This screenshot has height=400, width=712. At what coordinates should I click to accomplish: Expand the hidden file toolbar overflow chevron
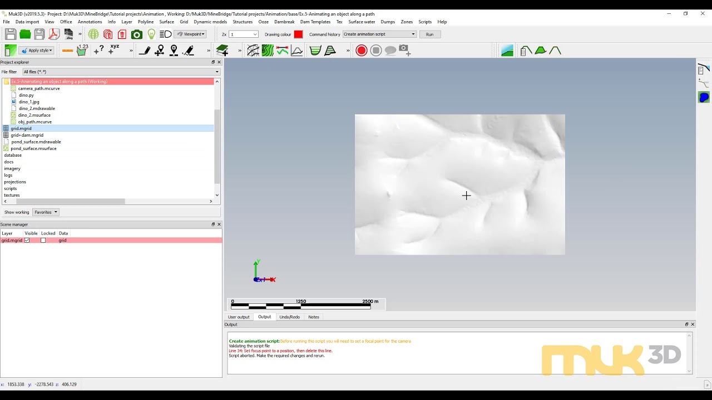(x=80, y=34)
